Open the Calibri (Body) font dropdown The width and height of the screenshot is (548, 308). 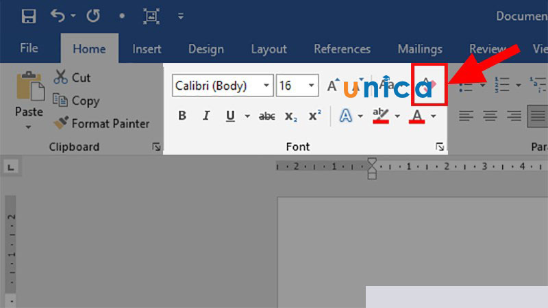266,86
